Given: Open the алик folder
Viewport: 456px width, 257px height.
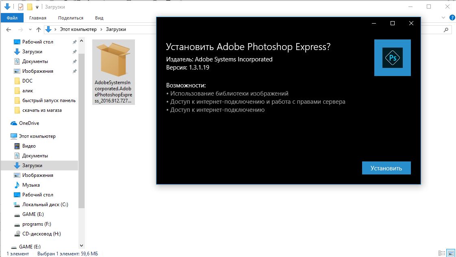Looking at the screenshot, I should [x=28, y=91].
